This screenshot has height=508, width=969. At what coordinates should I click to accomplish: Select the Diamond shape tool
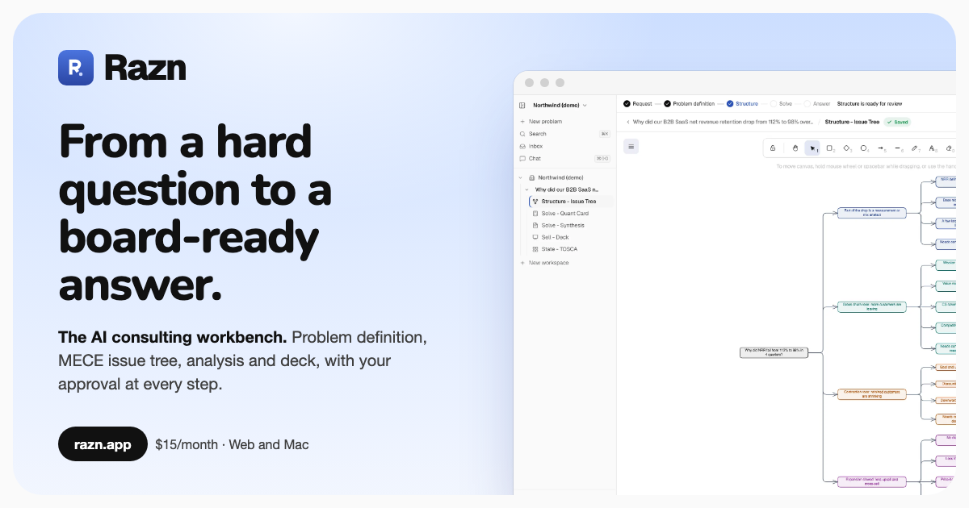(847, 148)
